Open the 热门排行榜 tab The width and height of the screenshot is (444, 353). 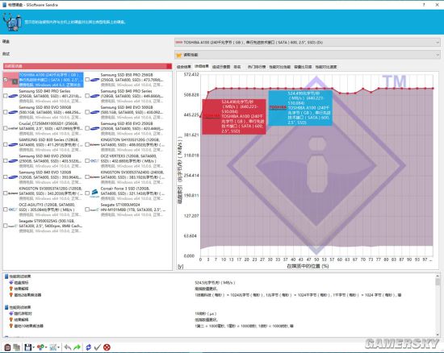pyautogui.click(x=257, y=67)
